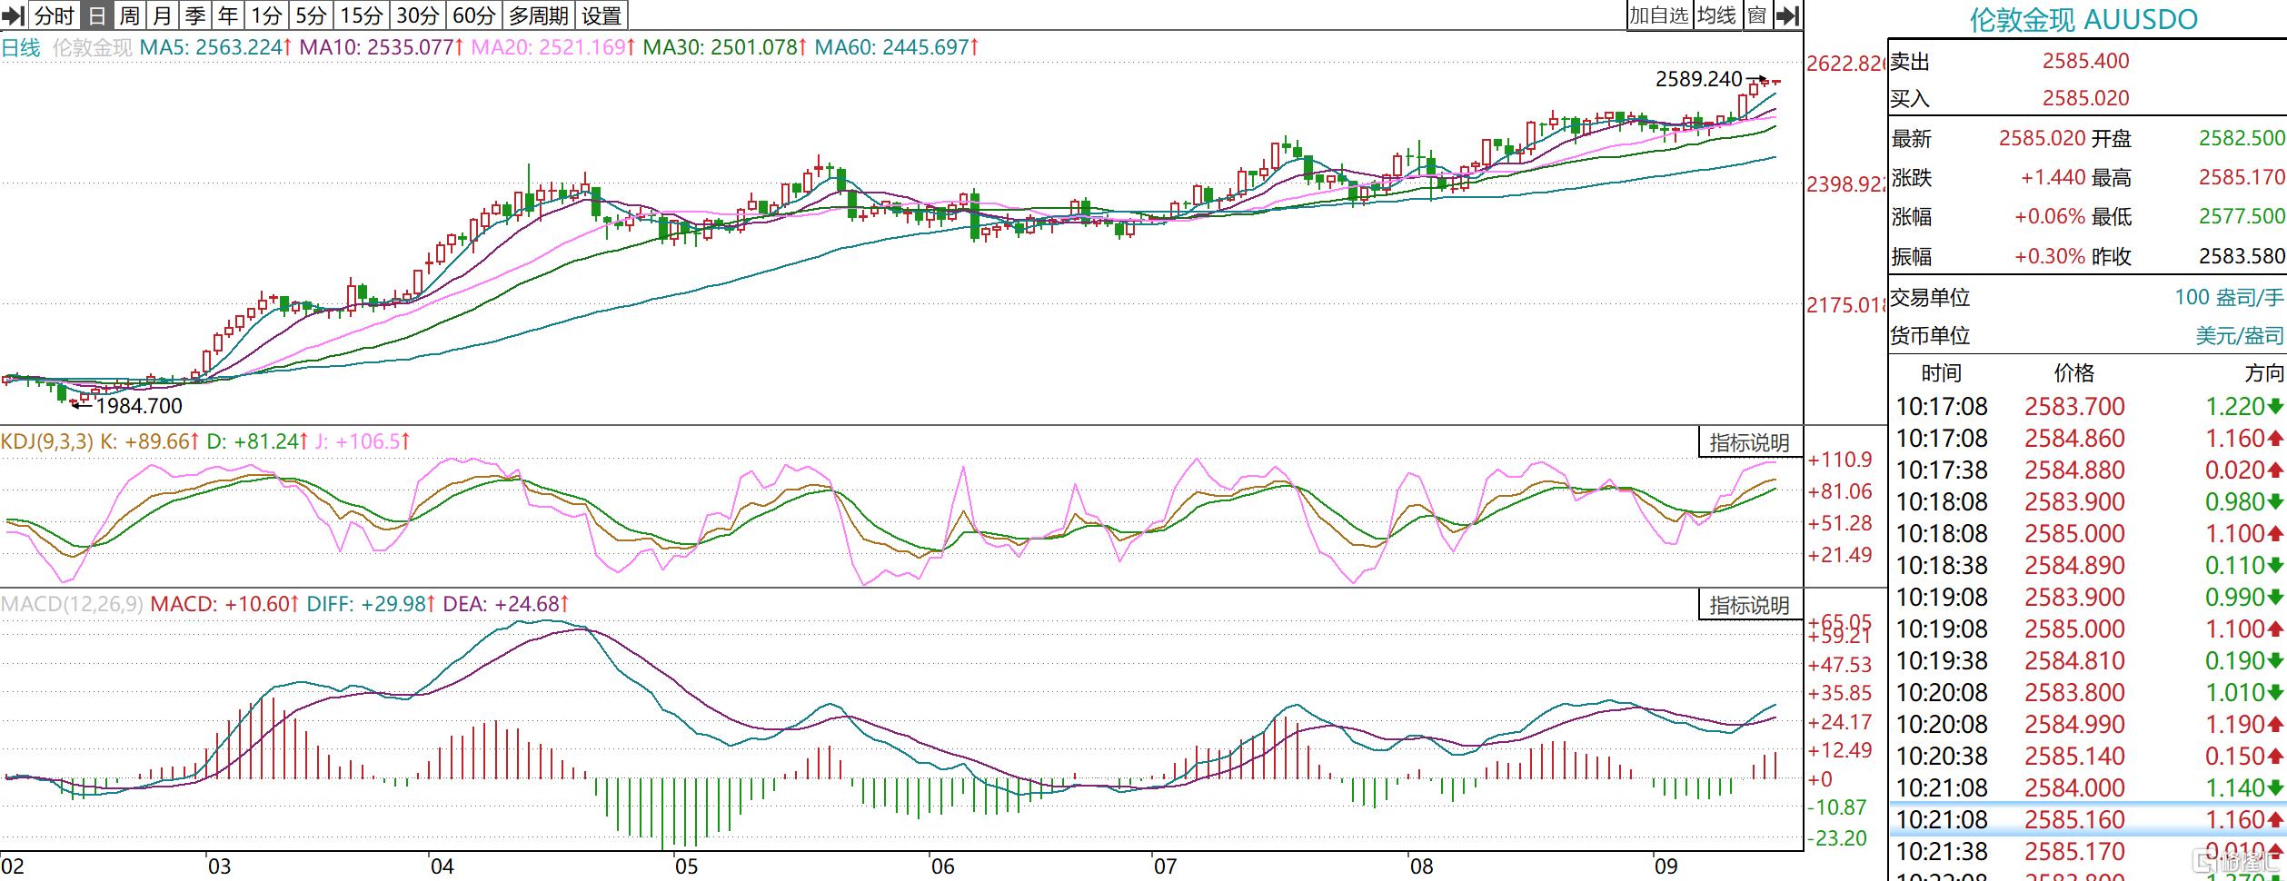
Task: Click the 美元/盎司 currency unit
Action: pyautogui.click(x=2240, y=336)
